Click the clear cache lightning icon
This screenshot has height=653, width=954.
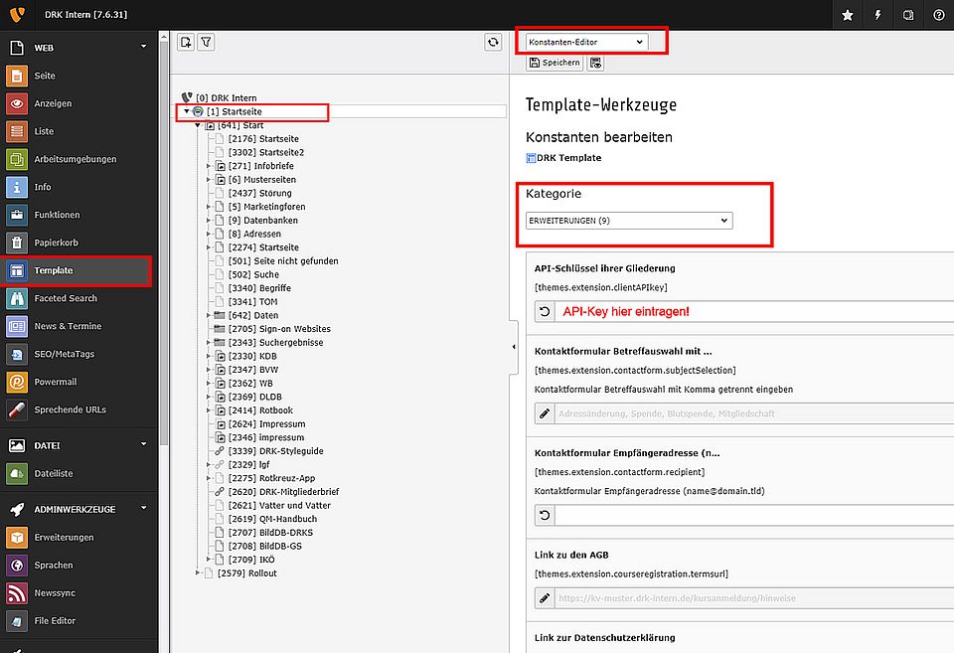tap(877, 15)
